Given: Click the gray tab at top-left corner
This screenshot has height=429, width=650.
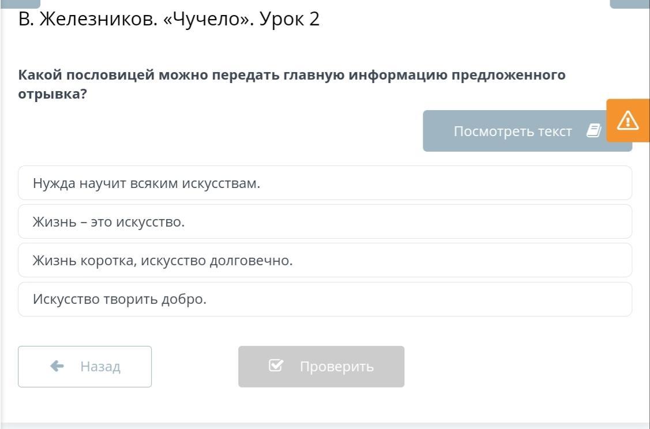Looking at the screenshot, I should point(21,3).
